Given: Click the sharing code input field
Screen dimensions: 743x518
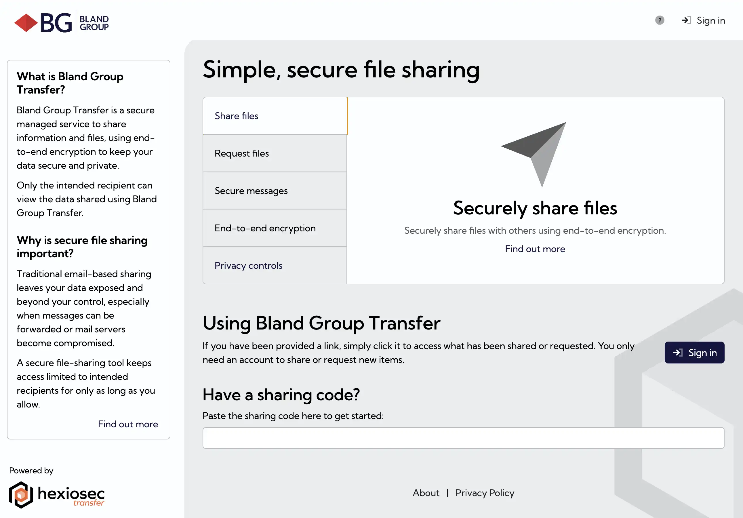Looking at the screenshot, I should (x=463, y=438).
